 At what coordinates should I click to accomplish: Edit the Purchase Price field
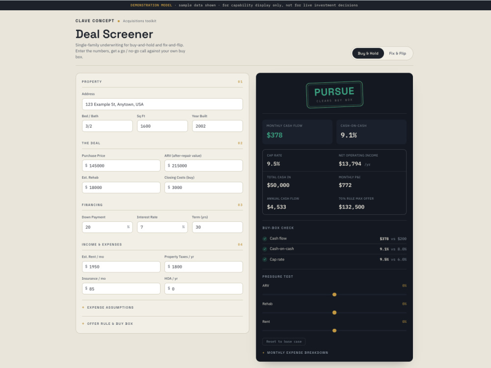[x=121, y=165]
